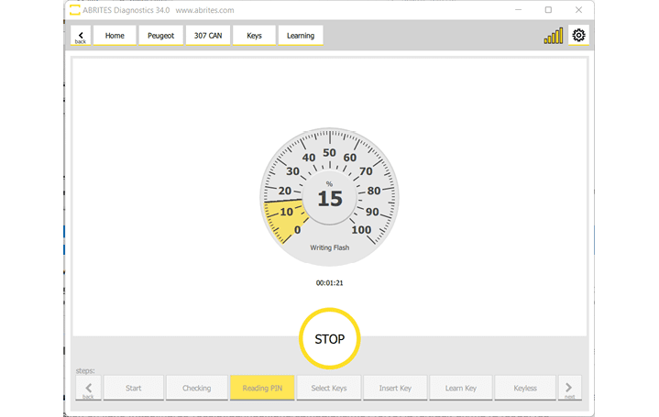This screenshot has height=417, width=659.
Task: Click the Start step
Action: 134,388
